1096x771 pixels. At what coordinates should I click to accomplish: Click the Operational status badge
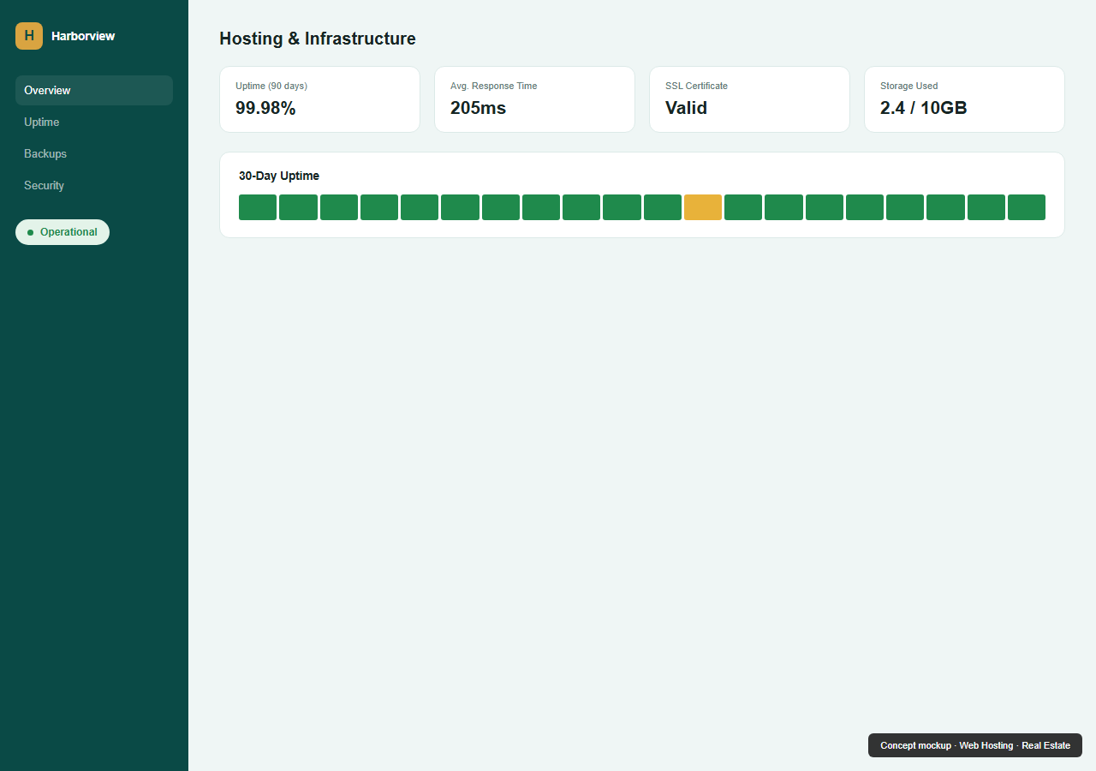click(63, 232)
